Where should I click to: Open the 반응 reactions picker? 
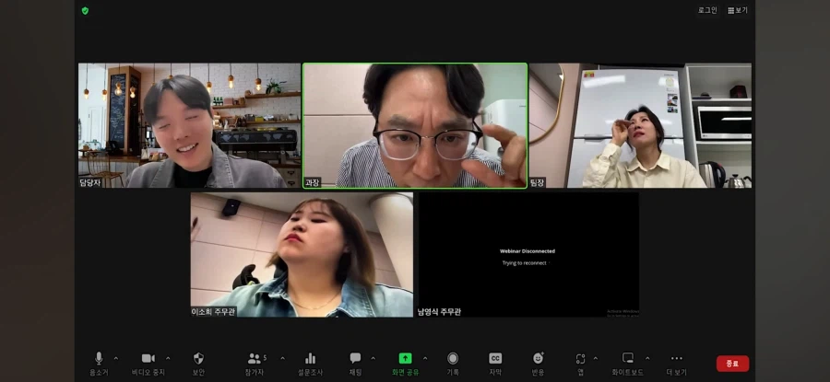pyautogui.click(x=538, y=364)
